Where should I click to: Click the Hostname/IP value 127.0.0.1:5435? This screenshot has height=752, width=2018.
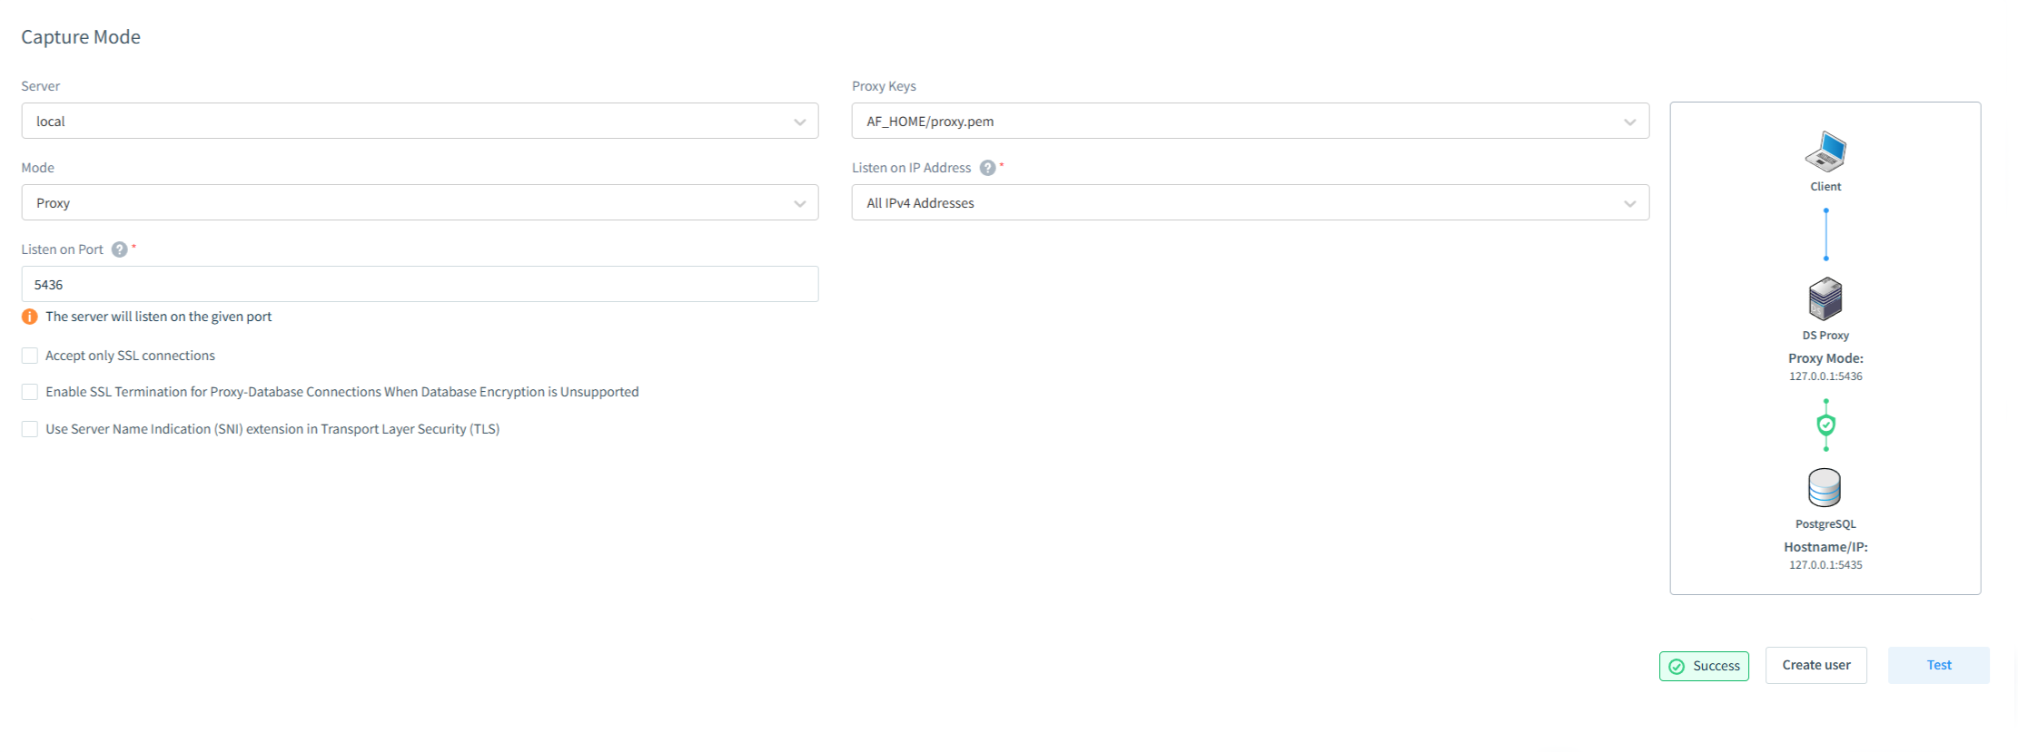pyautogui.click(x=1825, y=565)
